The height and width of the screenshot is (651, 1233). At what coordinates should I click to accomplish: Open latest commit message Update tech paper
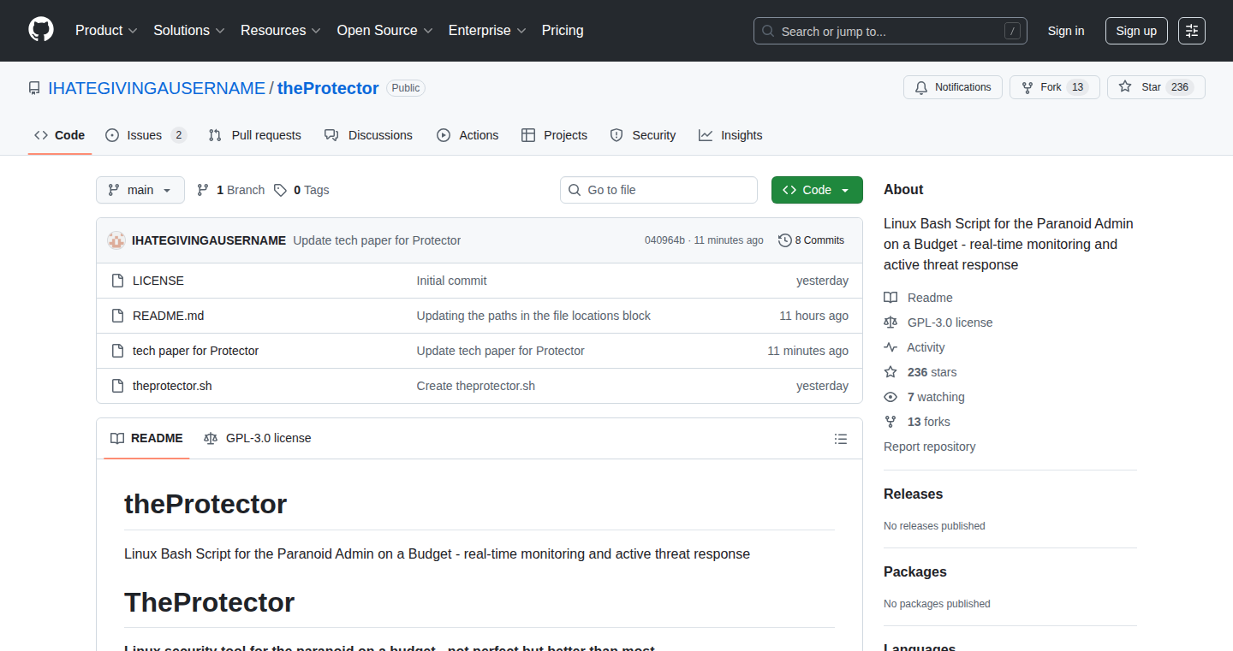pyautogui.click(x=377, y=240)
